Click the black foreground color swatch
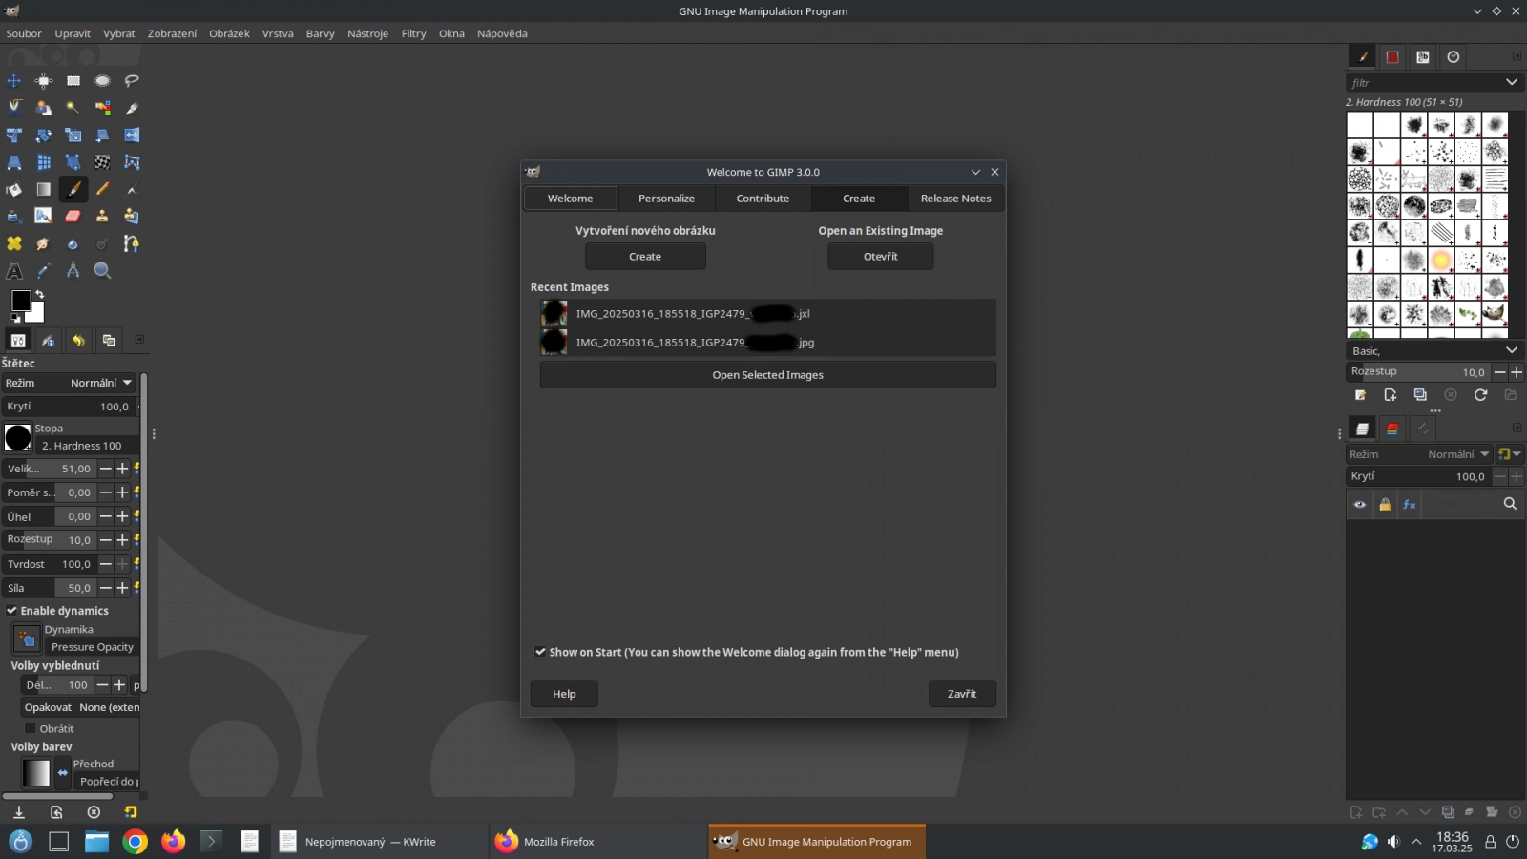This screenshot has height=859, width=1527. click(20, 301)
